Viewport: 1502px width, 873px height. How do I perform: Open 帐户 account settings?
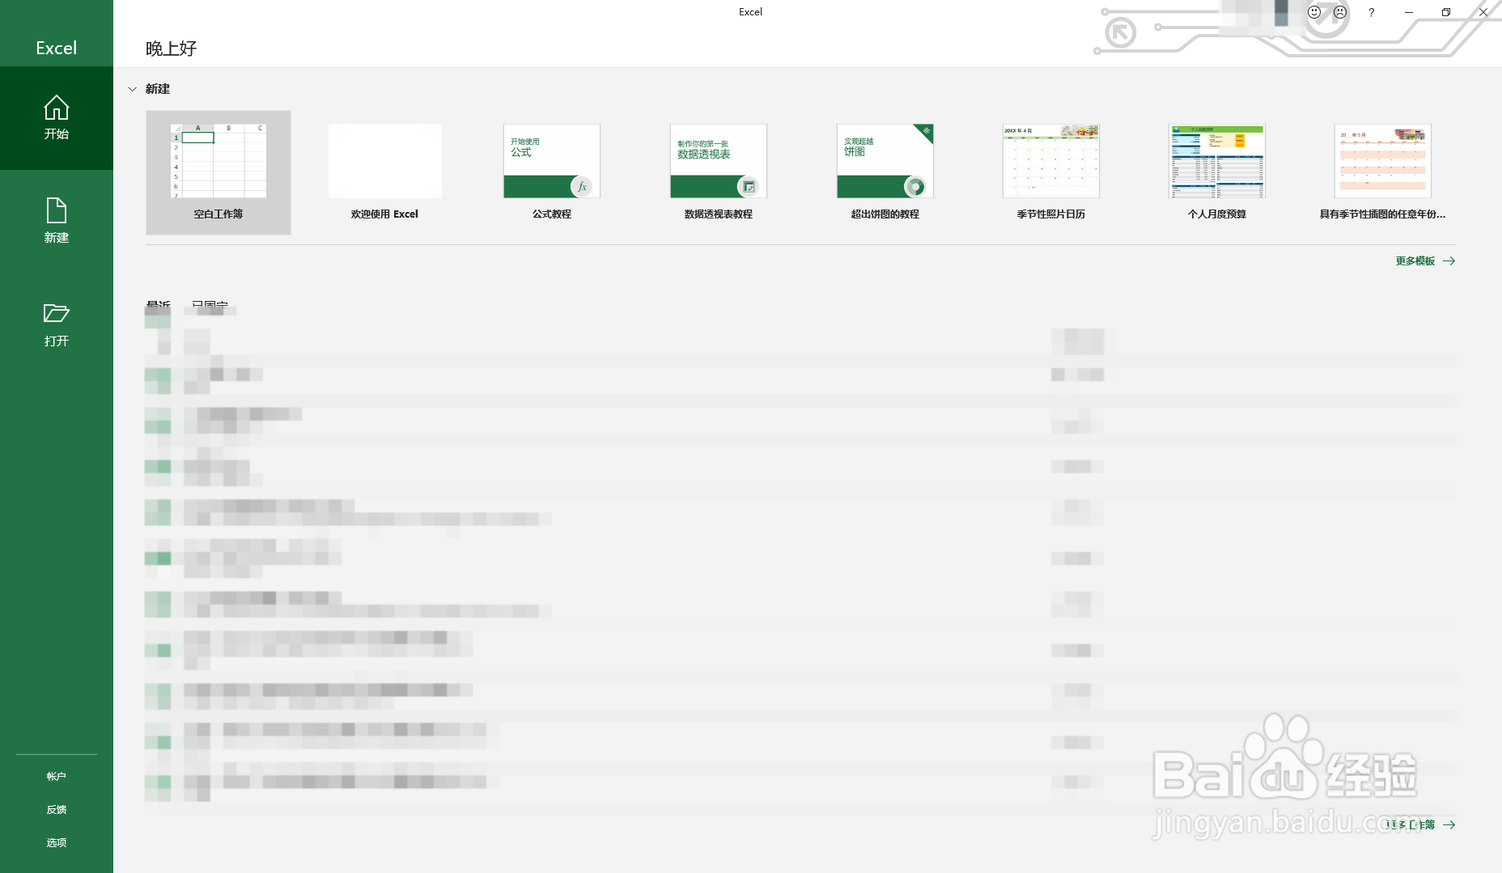(57, 777)
